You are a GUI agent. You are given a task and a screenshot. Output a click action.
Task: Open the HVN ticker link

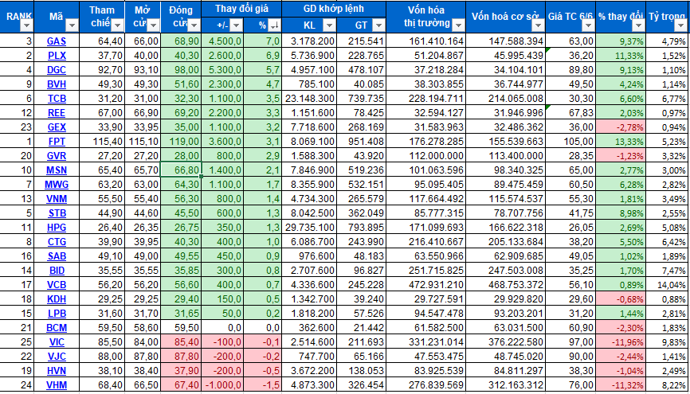pyautogui.click(x=57, y=370)
